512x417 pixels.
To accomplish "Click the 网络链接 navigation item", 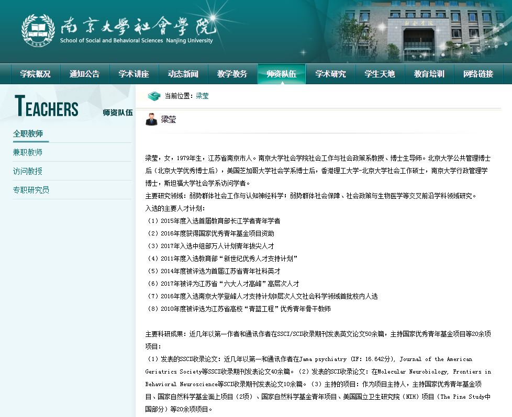I will tap(478, 74).
